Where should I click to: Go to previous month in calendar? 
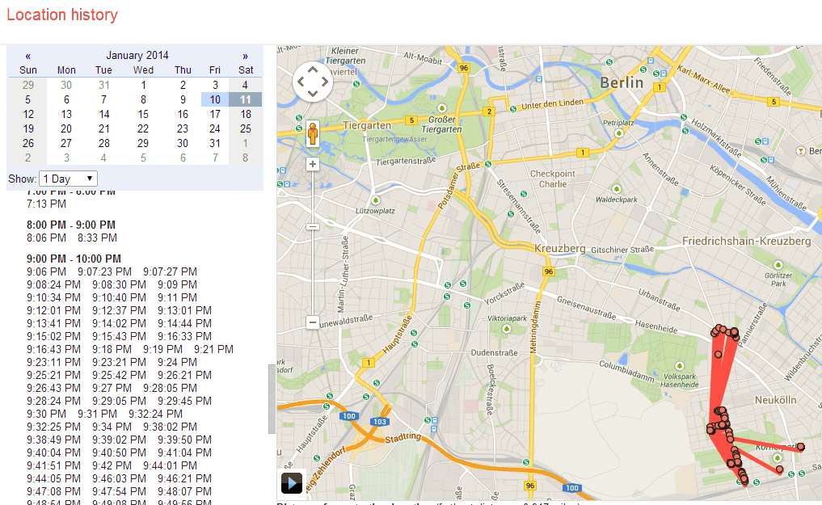28,56
